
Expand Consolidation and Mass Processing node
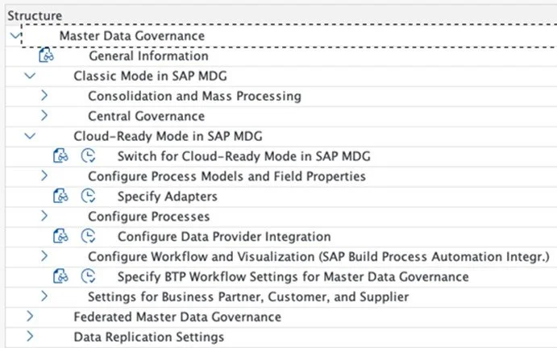44,96
